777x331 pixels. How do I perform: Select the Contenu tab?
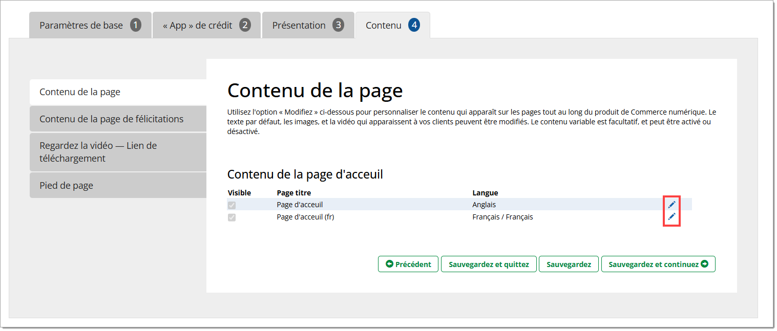(392, 25)
